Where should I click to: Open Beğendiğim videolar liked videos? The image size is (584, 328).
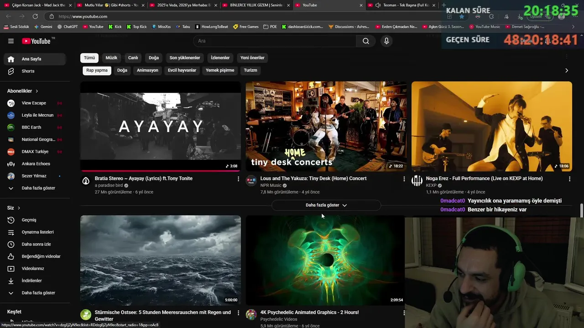tap(35, 256)
